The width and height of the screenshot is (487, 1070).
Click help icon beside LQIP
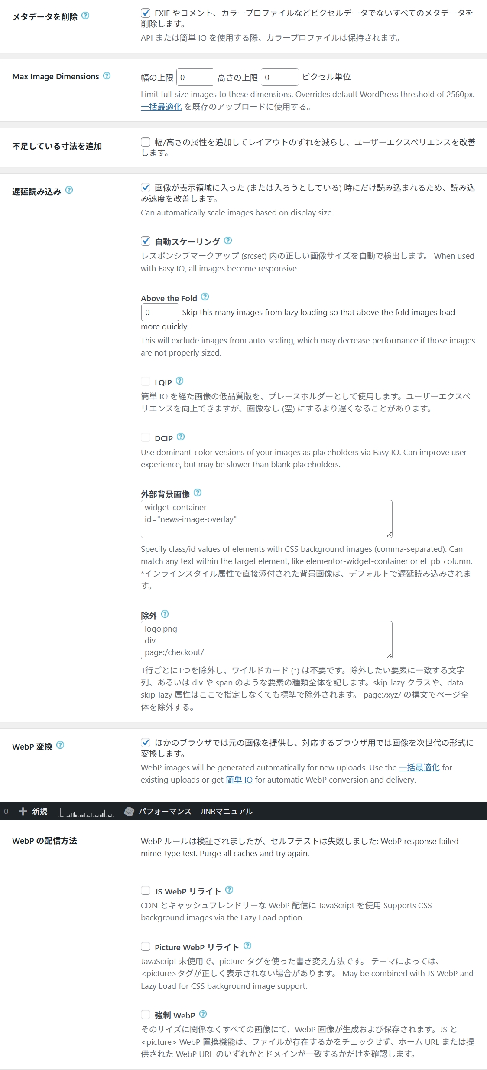(x=179, y=381)
